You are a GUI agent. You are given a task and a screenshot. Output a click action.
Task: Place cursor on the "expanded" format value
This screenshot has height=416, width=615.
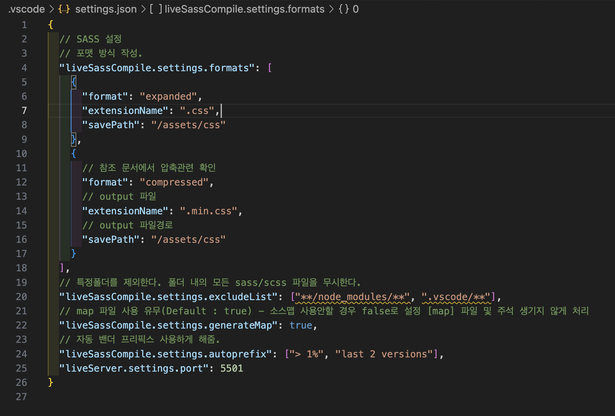point(169,96)
